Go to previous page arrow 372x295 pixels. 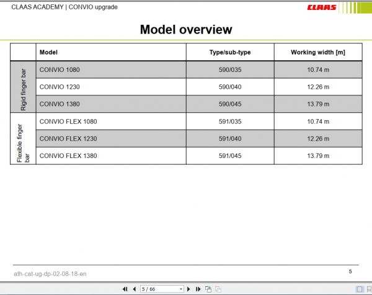tap(135, 289)
